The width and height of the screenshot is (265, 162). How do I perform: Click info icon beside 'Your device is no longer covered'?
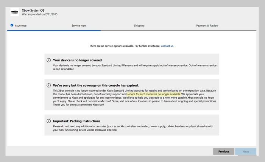pos(48,60)
